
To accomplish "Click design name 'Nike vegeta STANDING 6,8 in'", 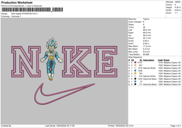I will (x=24, y=14).
